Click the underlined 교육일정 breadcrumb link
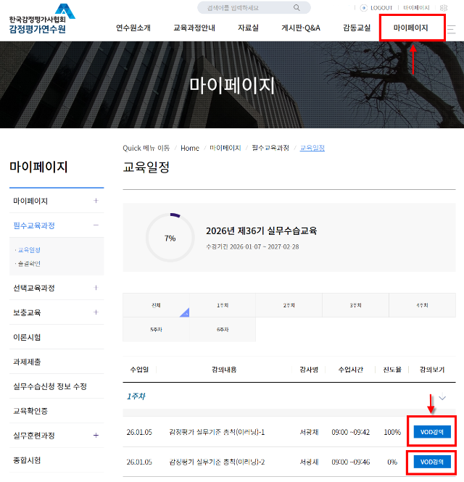Viewport: 464px width, 482px height. (x=312, y=148)
